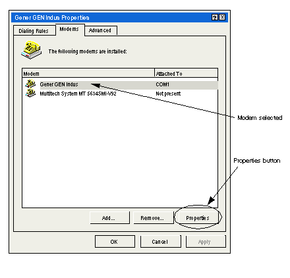The width and height of the screenshot is (290, 278).
Task: Click the Multitech System modem icon
Action: pyautogui.click(x=30, y=94)
